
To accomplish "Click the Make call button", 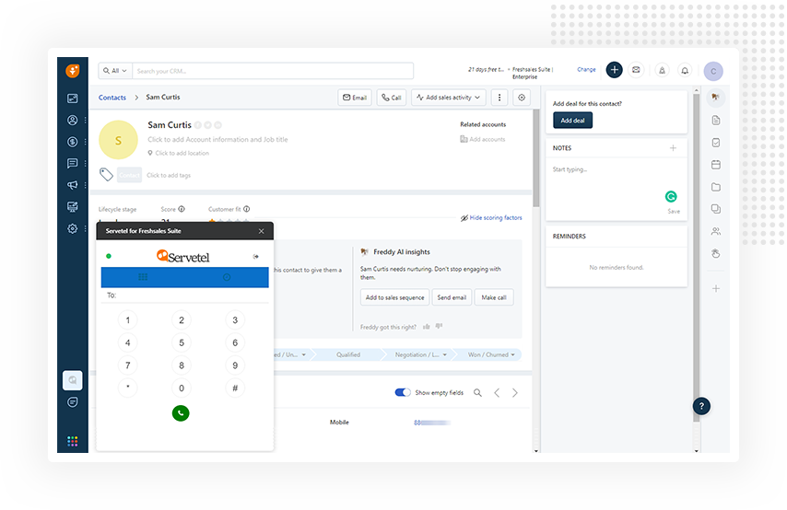I will click(x=494, y=297).
